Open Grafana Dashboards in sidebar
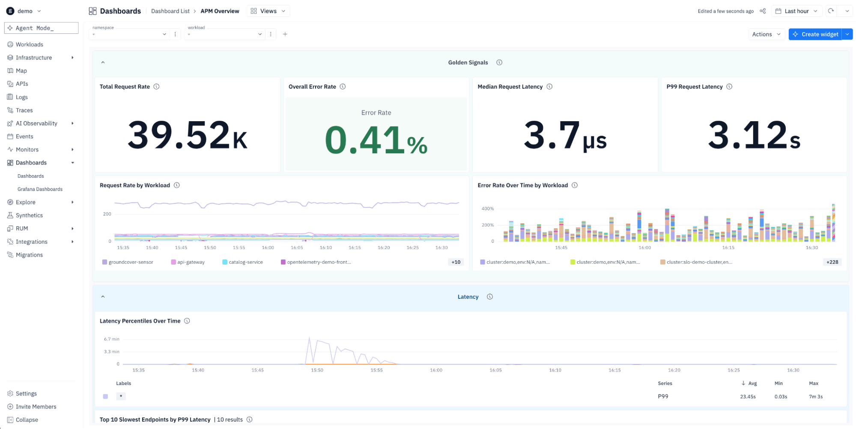Screen dimensions: 856x429 tap(40, 189)
